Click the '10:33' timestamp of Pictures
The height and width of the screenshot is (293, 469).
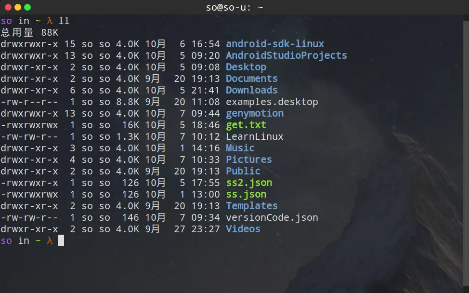(x=206, y=160)
